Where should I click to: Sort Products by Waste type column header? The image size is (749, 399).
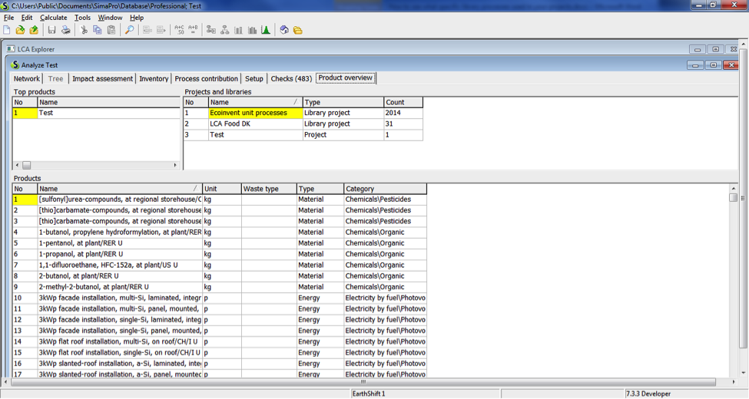(268, 189)
